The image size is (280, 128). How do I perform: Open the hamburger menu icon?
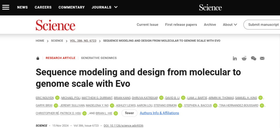click(x=6, y=7)
